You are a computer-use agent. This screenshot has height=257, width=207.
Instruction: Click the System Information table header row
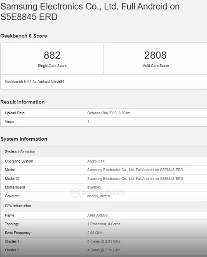pyautogui.click(x=103, y=152)
